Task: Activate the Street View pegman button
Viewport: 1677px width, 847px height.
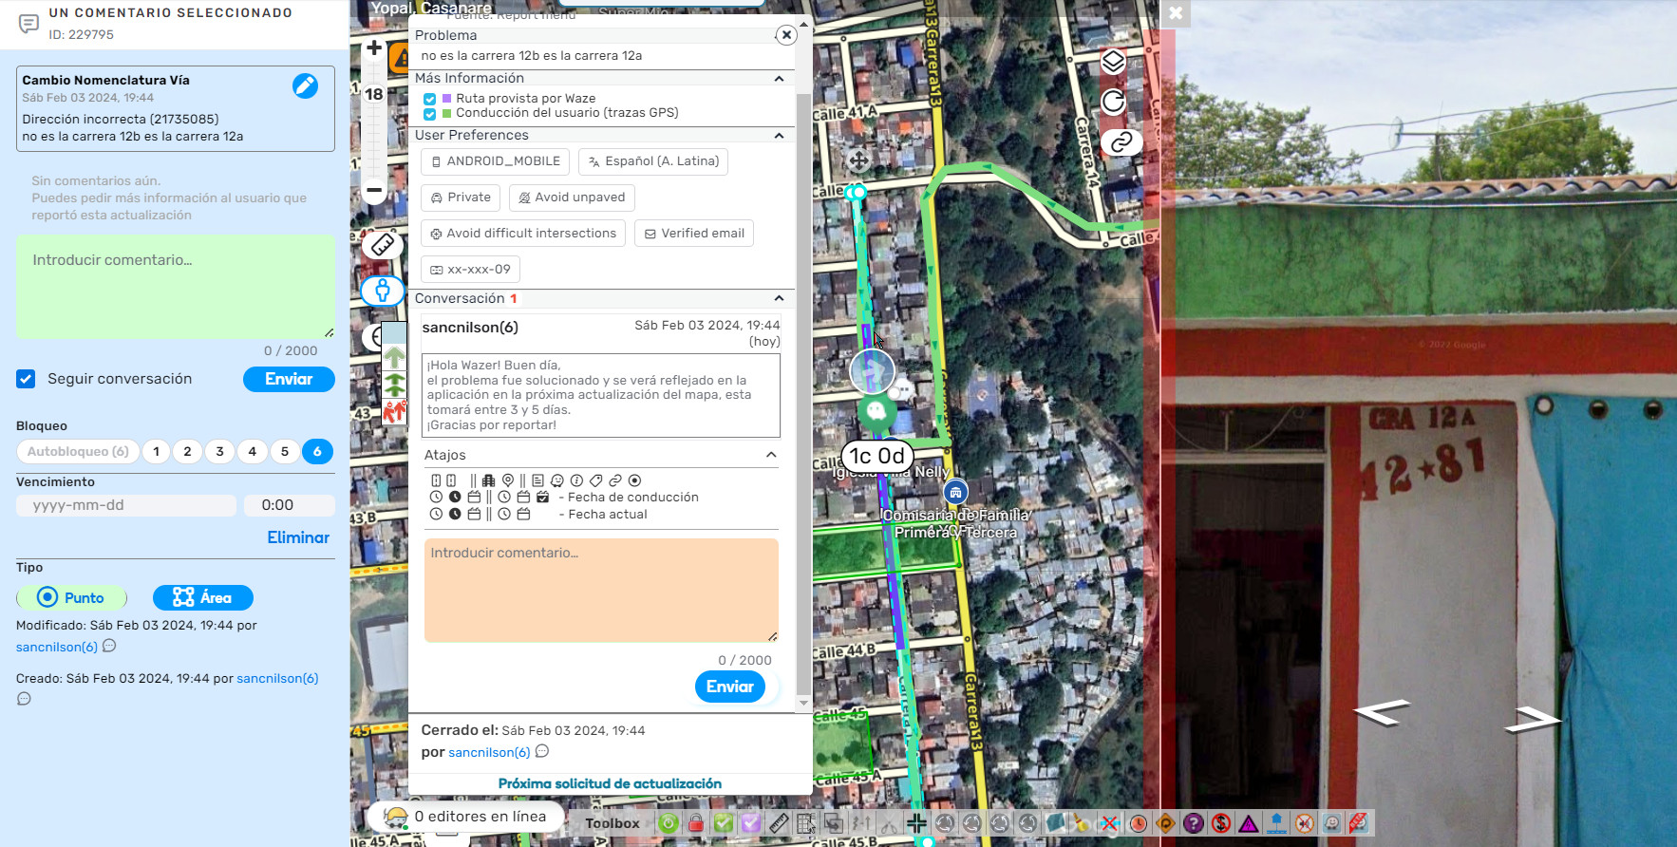Action: (382, 291)
